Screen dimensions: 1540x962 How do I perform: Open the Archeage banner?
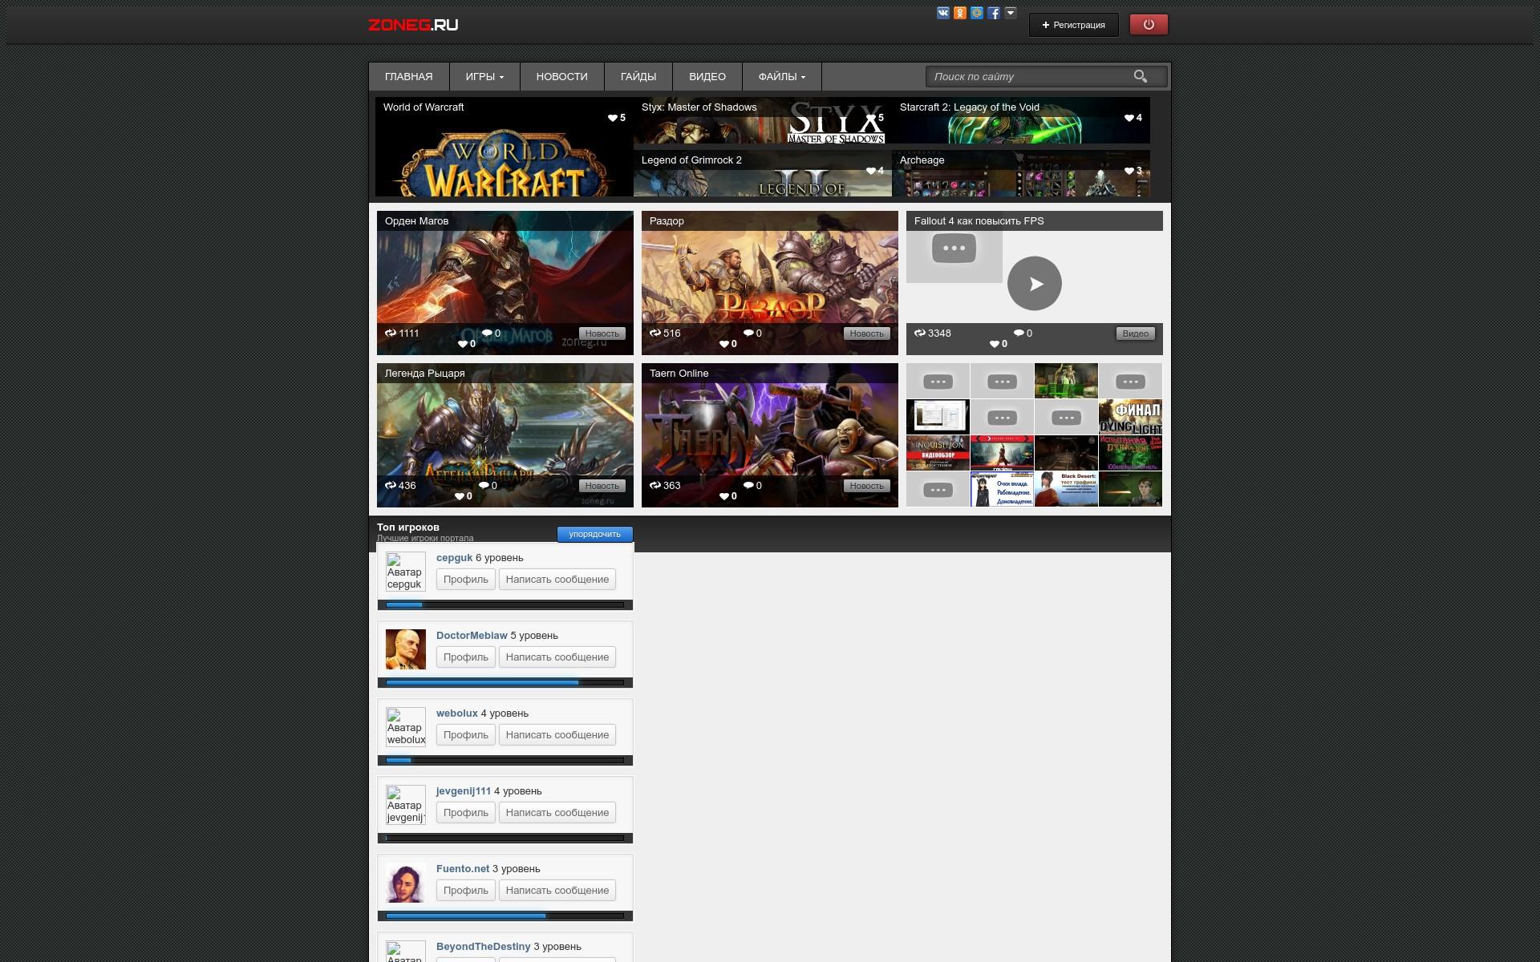[1021, 173]
